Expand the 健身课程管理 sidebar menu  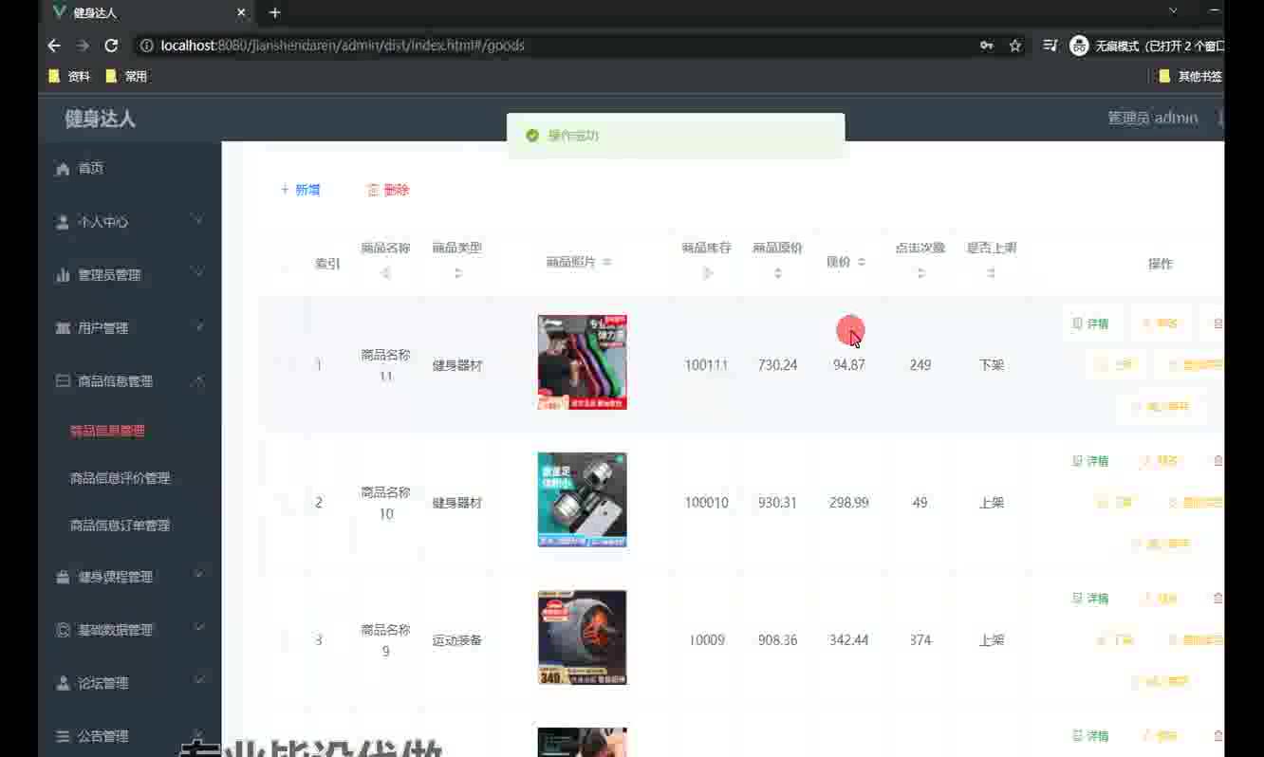coord(129,576)
